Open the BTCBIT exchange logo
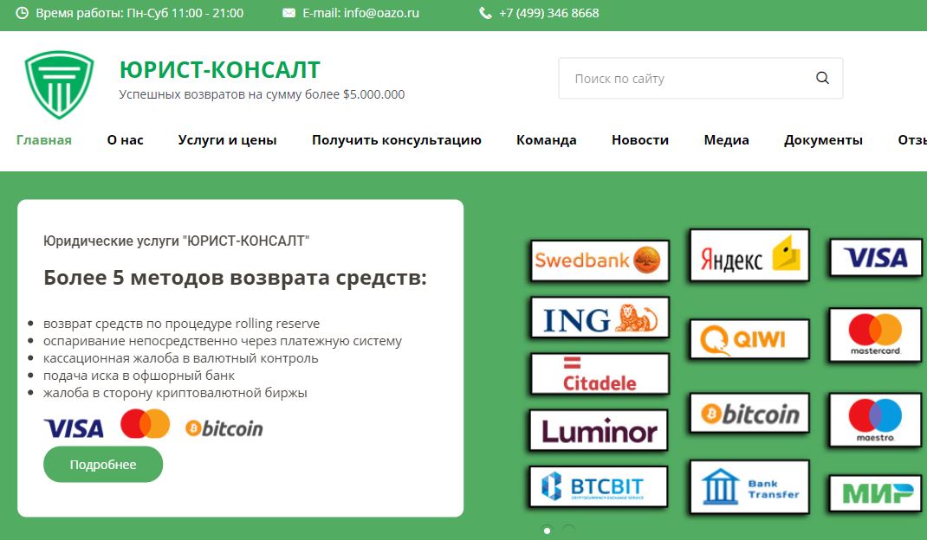Viewport: 927px width, 540px height. click(x=599, y=486)
